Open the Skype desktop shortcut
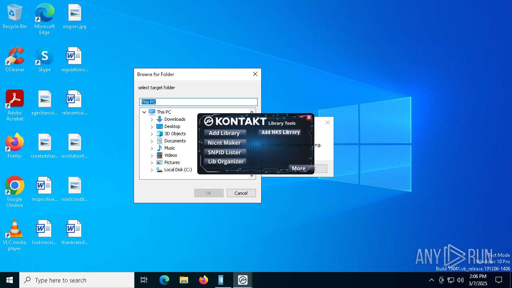 (44, 60)
